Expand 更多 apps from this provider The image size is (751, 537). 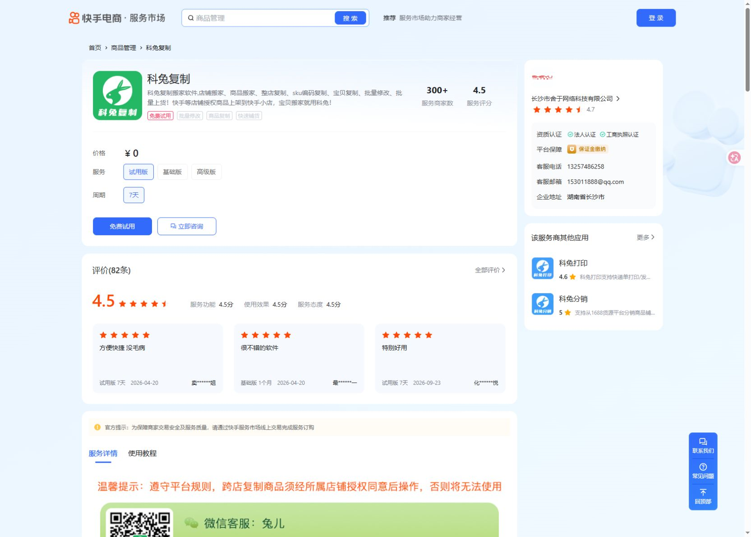(x=645, y=237)
